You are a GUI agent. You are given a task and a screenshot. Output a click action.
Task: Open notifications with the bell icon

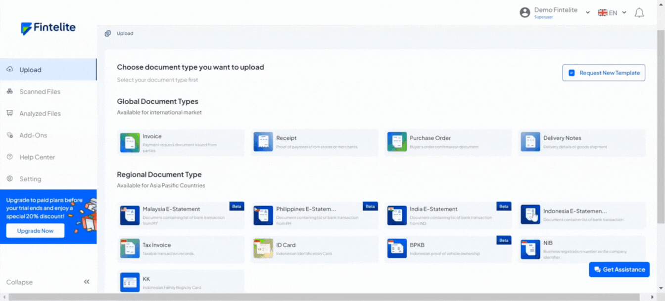[639, 13]
